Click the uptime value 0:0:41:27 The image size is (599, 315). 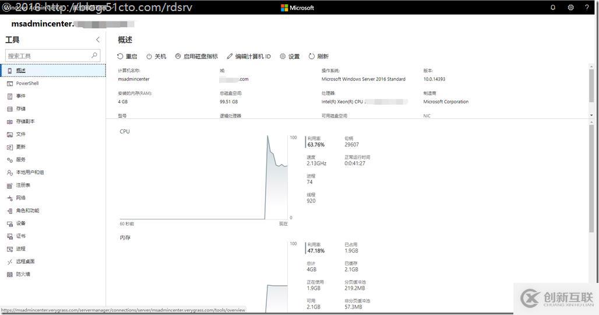pyautogui.click(x=355, y=163)
